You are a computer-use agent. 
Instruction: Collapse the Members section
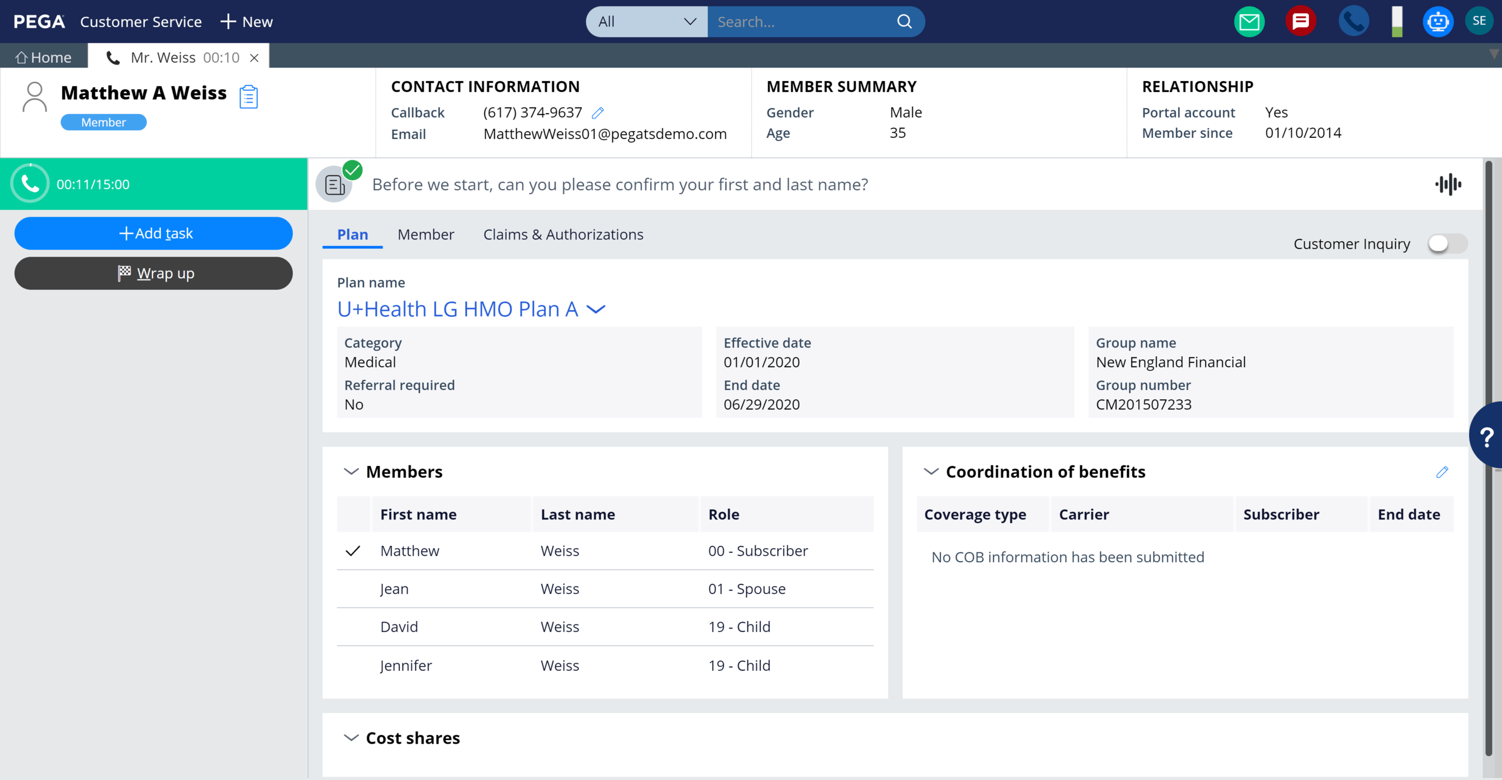[x=351, y=472]
